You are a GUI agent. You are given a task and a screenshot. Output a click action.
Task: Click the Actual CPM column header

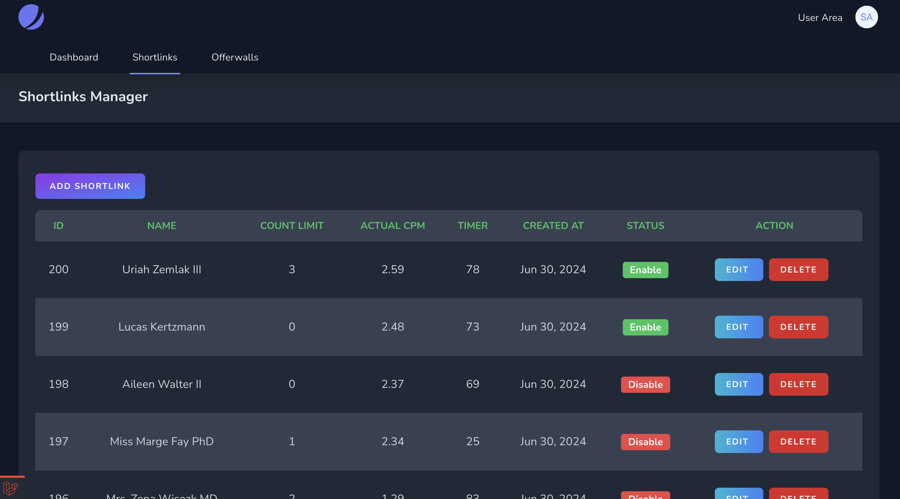click(392, 226)
